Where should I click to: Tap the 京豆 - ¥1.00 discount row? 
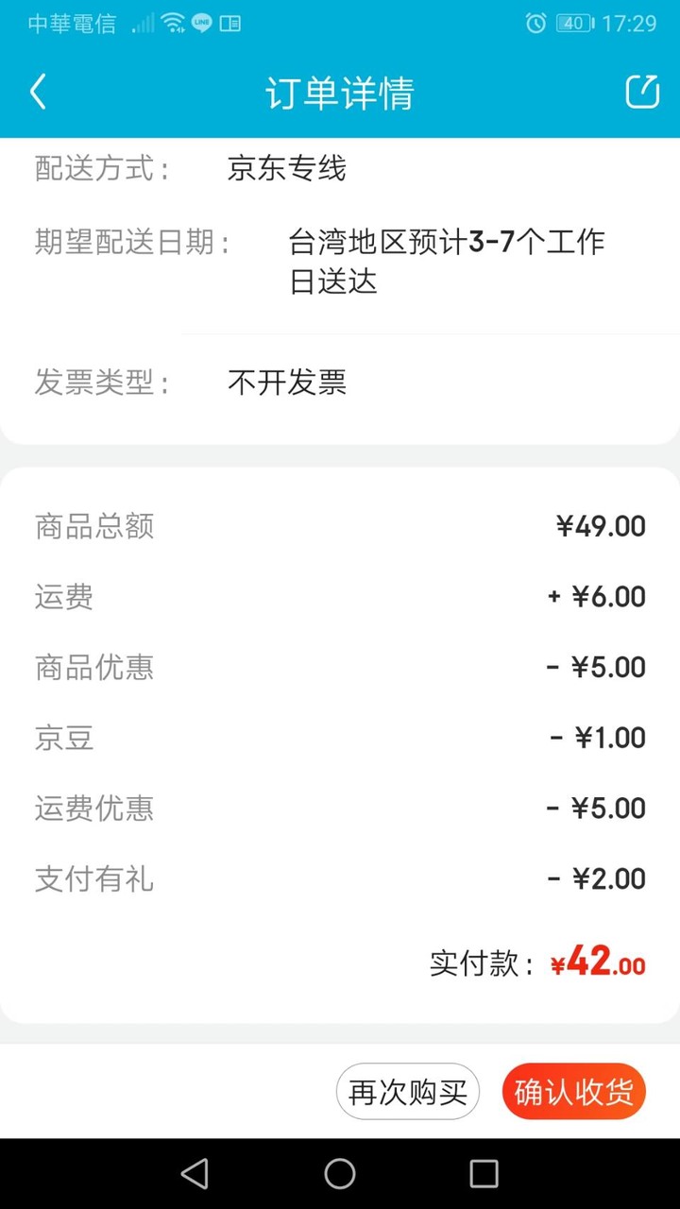click(340, 738)
